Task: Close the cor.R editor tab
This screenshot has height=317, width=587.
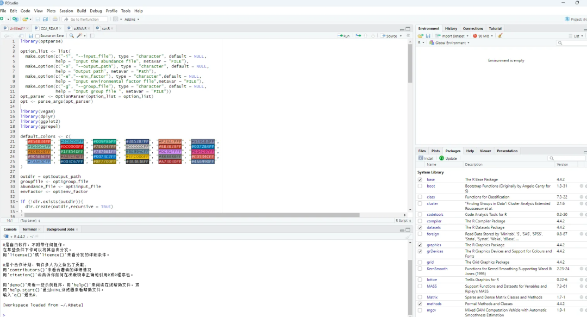Action: click(x=112, y=28)
